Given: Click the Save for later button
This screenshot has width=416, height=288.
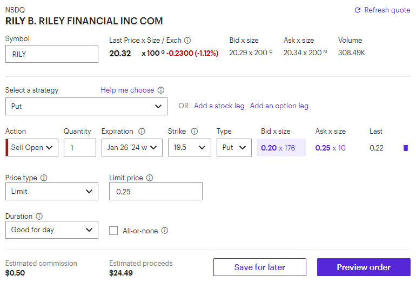Looking at the screenshot, I should (x=259, y=267).
